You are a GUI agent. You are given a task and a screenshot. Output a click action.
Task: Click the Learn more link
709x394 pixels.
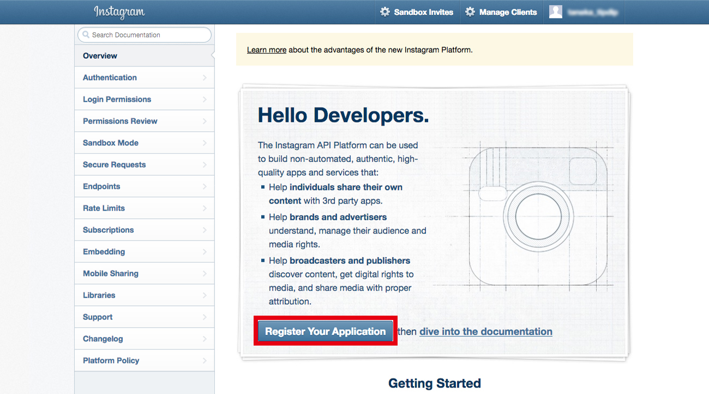(267, 50)
